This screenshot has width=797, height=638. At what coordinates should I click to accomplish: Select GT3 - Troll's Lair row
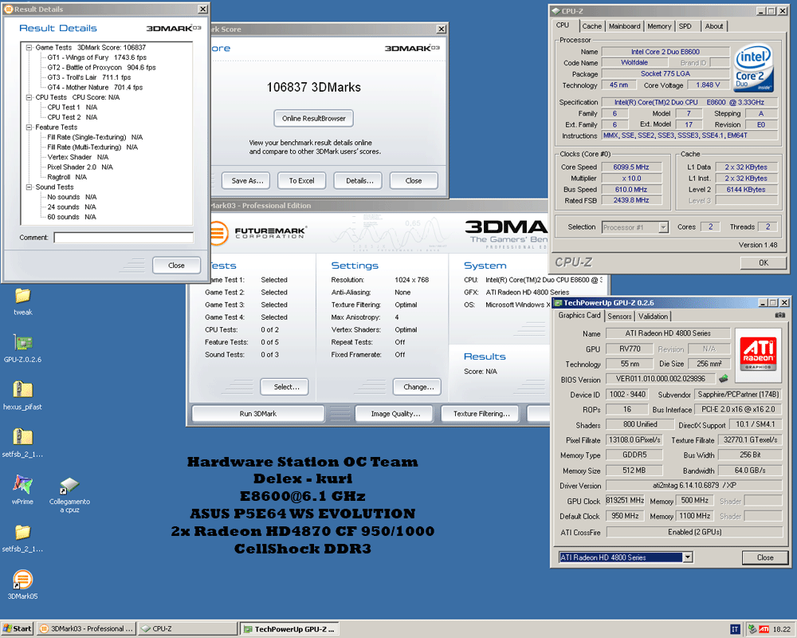click(89, 77)
